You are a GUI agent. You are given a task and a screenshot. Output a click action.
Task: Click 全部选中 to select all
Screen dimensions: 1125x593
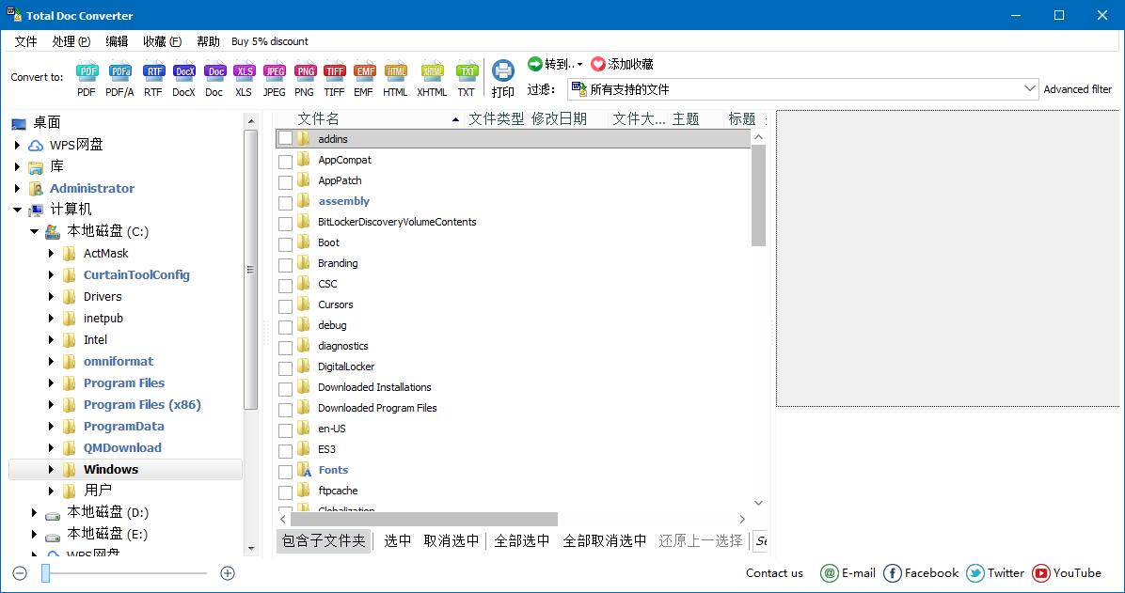tap(522, 540)
